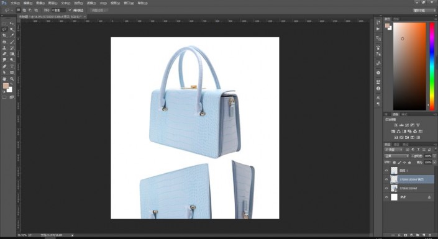Open the 编辑 (Edit) menu

pyautogui.click(x=28, y=3)
